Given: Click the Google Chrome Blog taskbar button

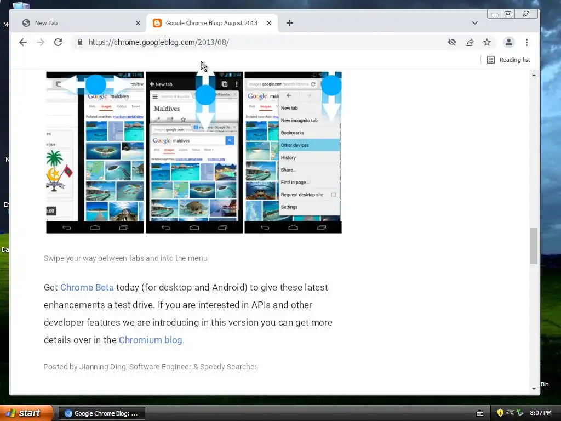Looking at the screenshot, I should 101,413.
